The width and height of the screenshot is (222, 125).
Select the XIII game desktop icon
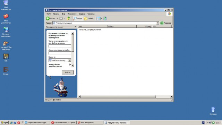tap(6, 58)
